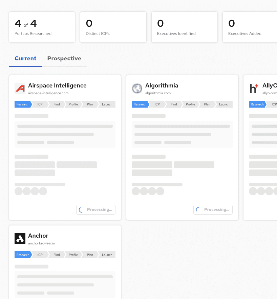Image resolution: width=277 pixels, height=299 pixels.
Task: Select Launch step on Anchor card
Action: pyautogui.click(x=107, y=255)
